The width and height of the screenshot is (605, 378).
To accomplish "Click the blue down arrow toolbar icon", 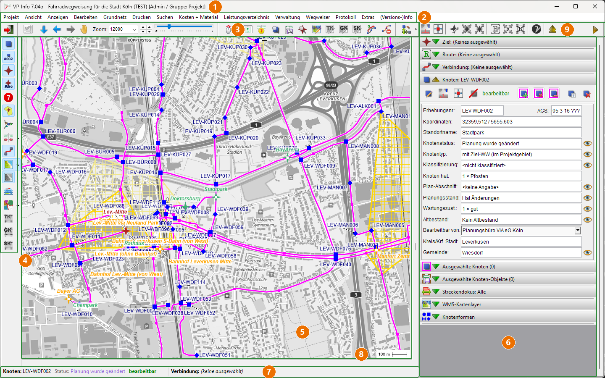I will pyautogui.click(x=44, y=29).
